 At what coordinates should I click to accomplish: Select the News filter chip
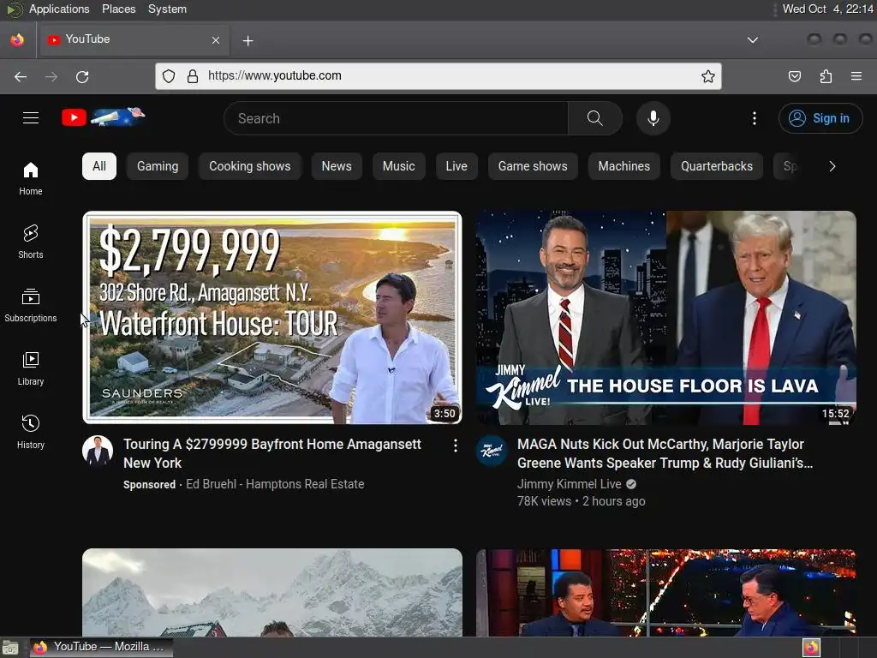click(x=337, y=166)
